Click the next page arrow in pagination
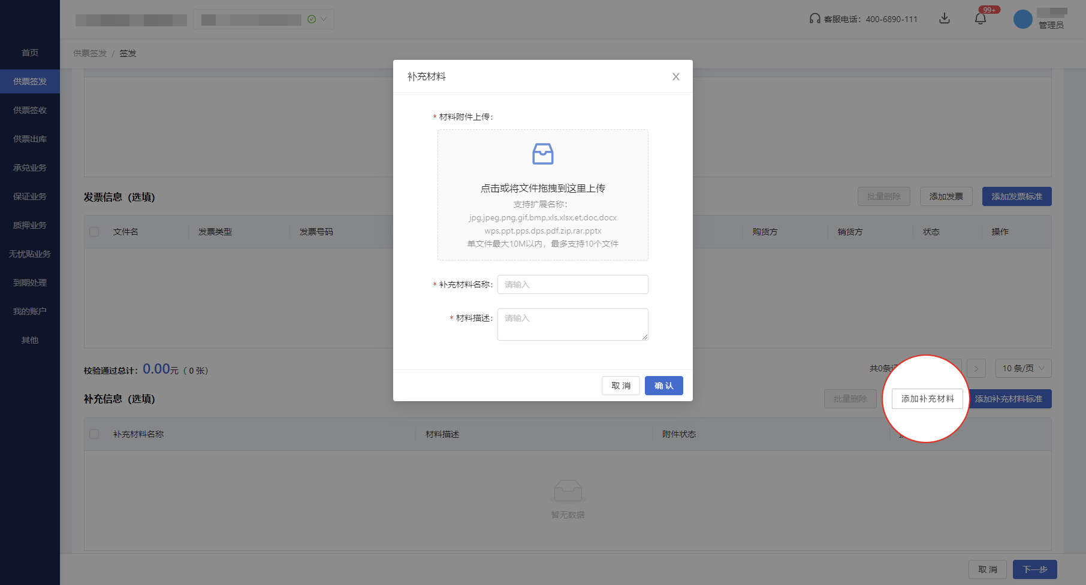Viewport: 1086px width, 585px height. [x=976, y=368]
